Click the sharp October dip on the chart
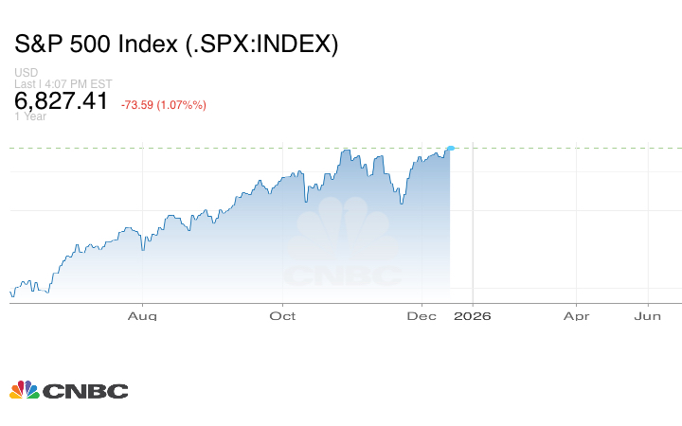The image size is (682, 426). point(306,199)
